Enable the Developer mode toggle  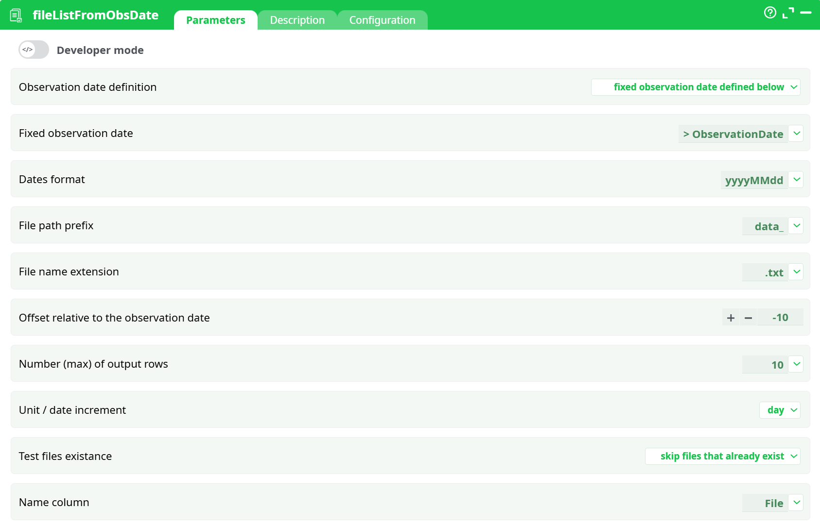pos(33,50)
